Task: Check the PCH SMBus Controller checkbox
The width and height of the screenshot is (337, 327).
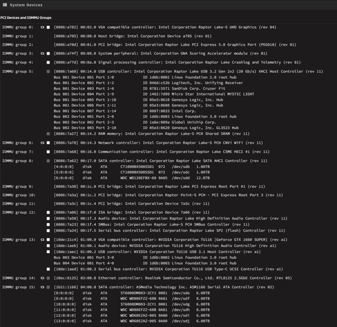Action: click(48, 225)
